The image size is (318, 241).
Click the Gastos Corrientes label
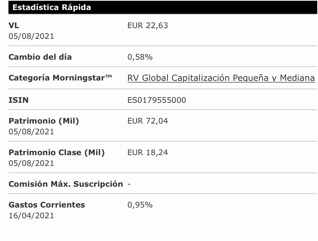[x=46, y=205]
